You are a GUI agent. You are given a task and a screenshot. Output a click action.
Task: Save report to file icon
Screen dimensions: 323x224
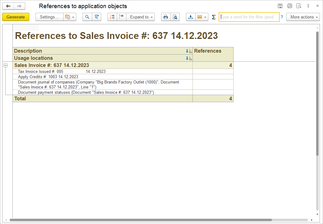click(191, 17)
